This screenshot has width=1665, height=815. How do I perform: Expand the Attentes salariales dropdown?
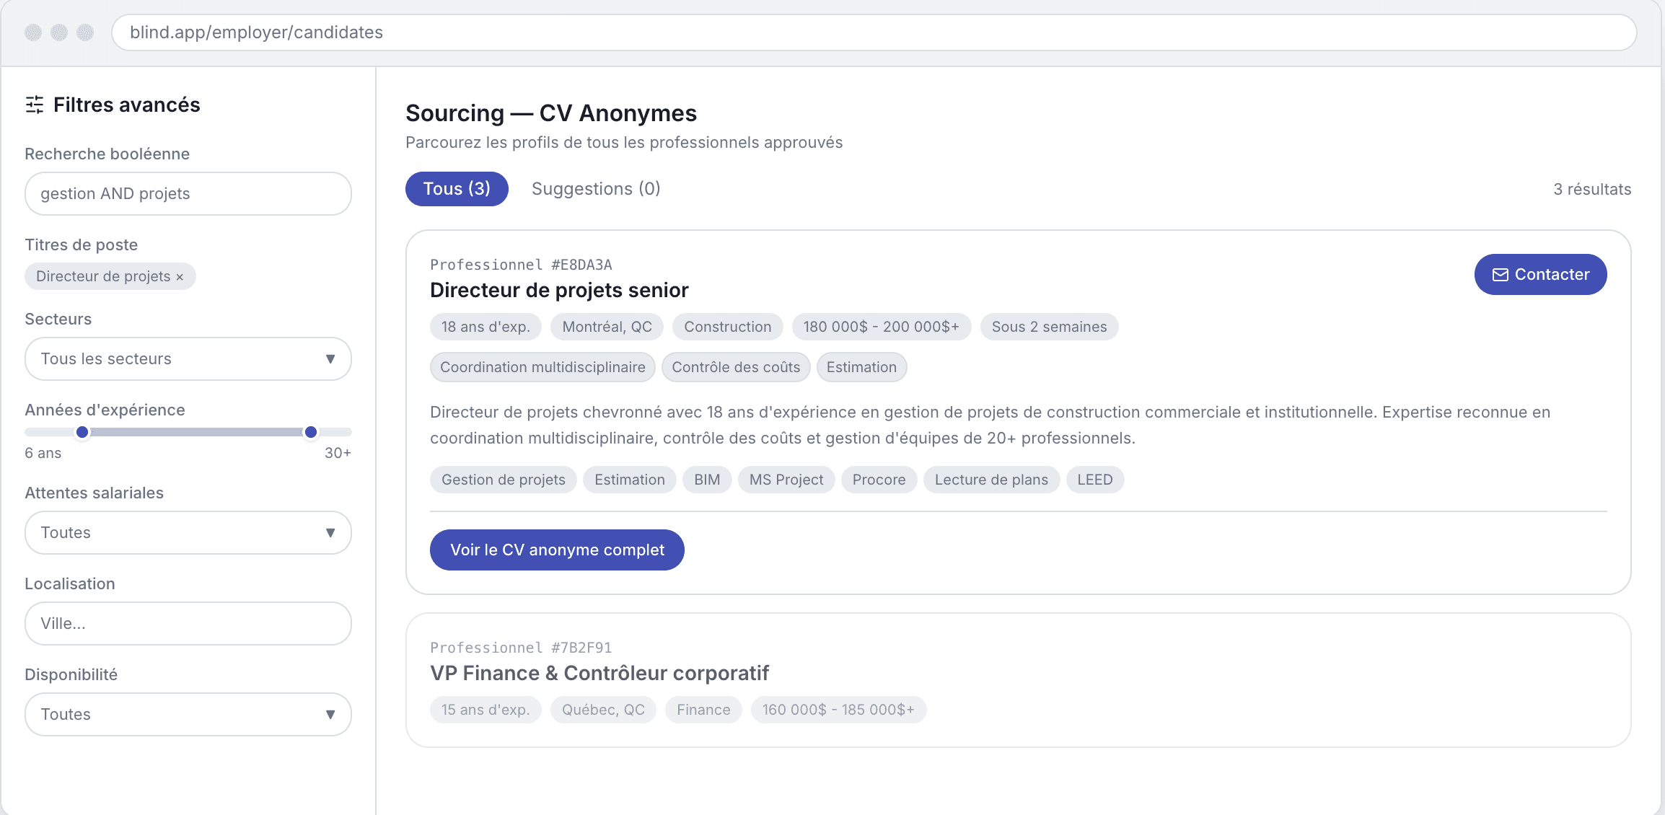[x=188, y=532]
